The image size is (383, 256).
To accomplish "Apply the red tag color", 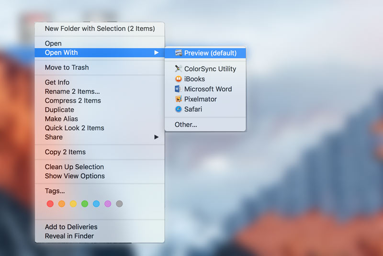I will pos(50,204).
